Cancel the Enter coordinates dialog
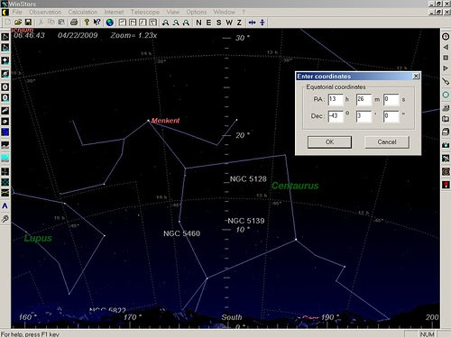 point(387,142)
